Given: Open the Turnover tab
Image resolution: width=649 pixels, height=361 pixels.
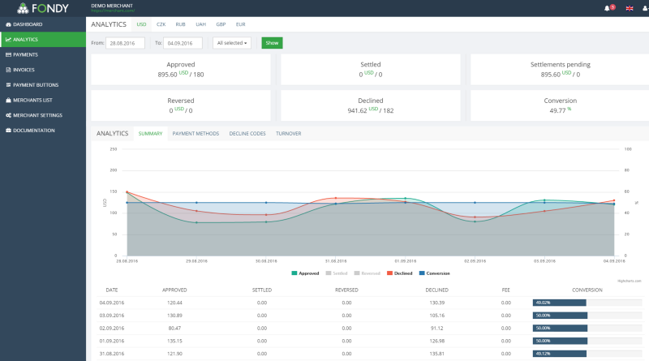Looking at the screenshot, I should click(289, 134).
